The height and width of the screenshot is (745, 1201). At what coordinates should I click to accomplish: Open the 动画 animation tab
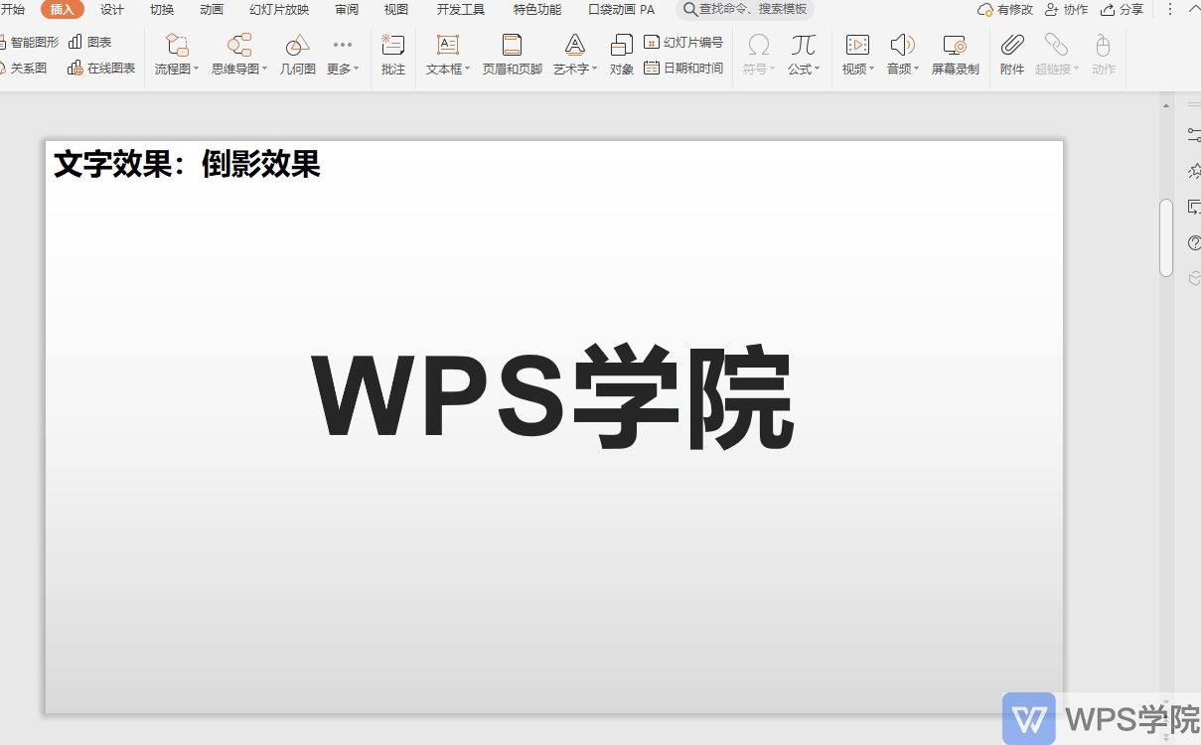(x=212, y=10)
